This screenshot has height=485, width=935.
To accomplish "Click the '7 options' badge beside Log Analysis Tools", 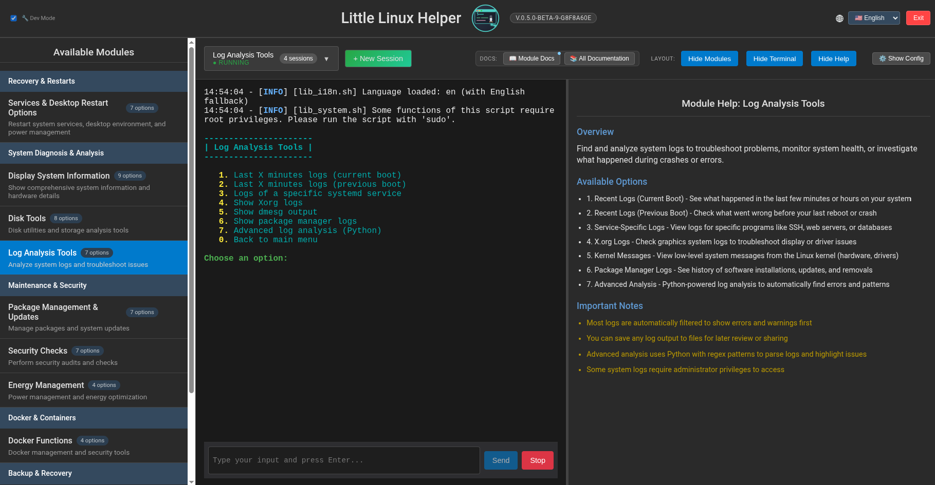I will [x=97, y=253].
